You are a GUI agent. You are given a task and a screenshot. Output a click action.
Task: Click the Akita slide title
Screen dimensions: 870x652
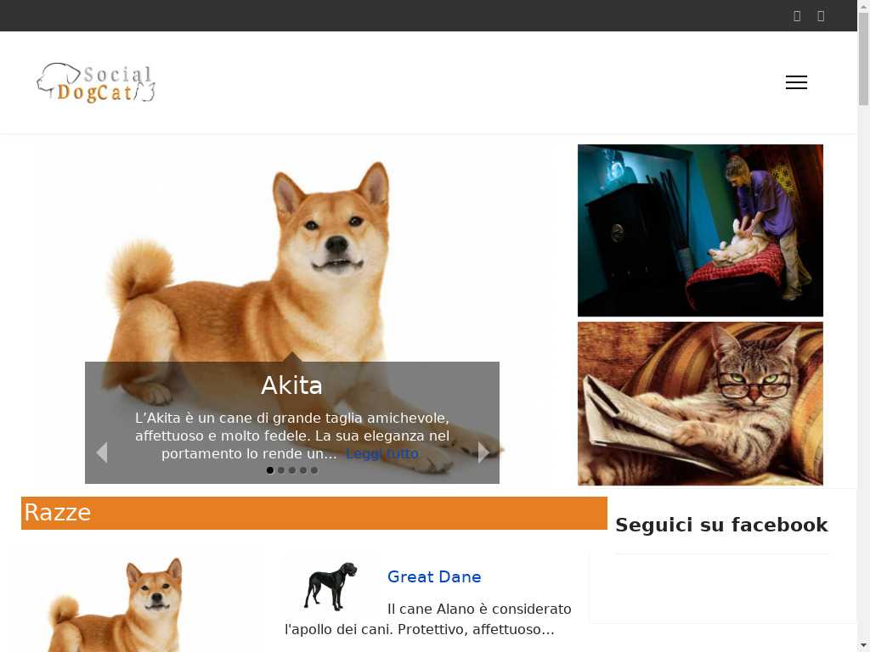[292, 385]
